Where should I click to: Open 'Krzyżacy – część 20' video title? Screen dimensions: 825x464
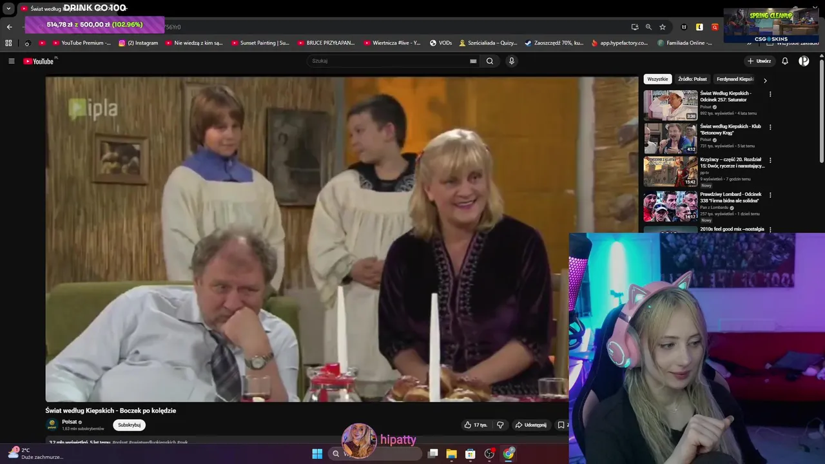pyautogui.click(x=732, y=163)
